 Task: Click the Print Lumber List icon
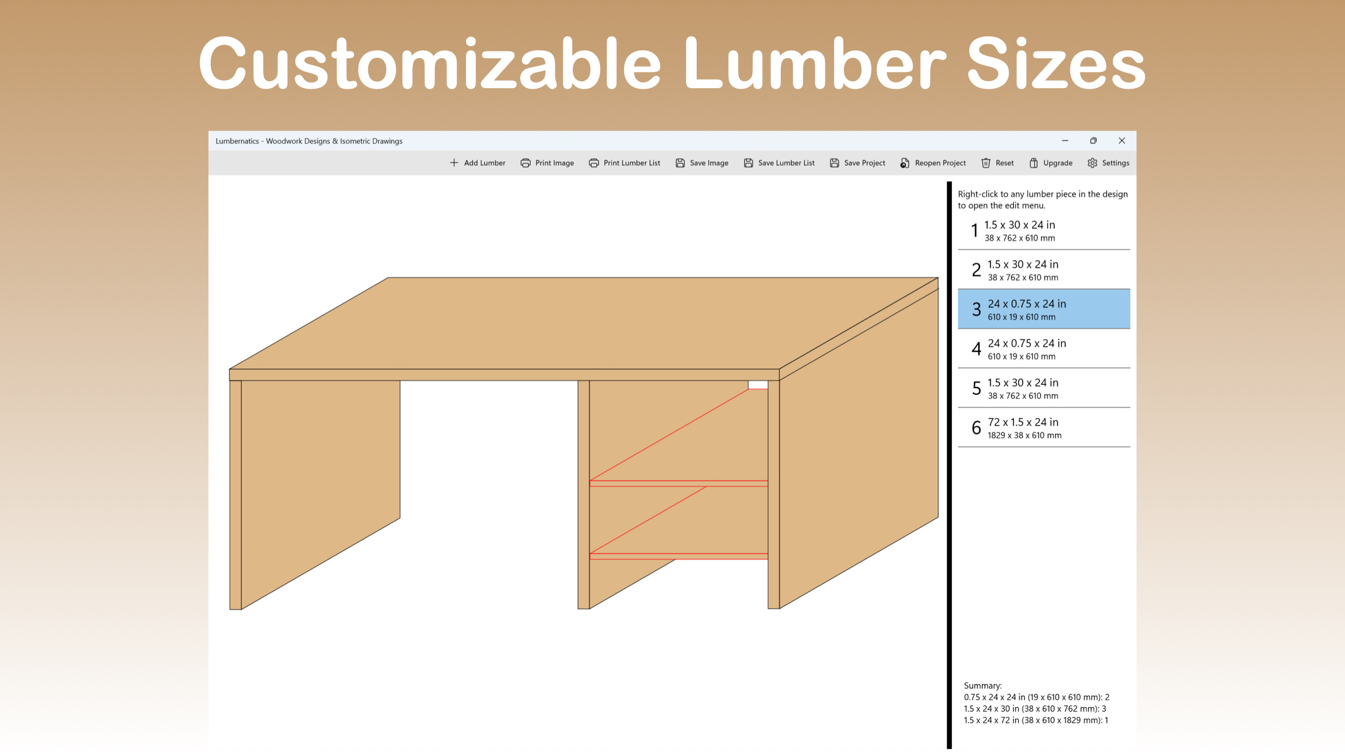593,163
